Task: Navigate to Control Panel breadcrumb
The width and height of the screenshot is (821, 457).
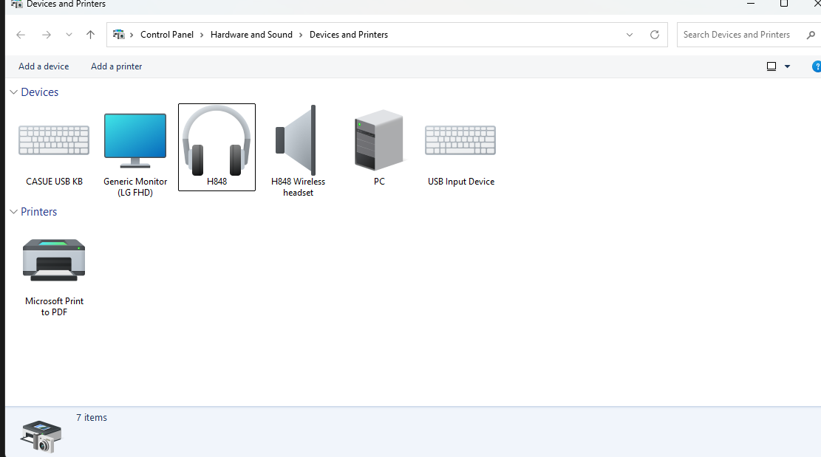Action: 167,35
